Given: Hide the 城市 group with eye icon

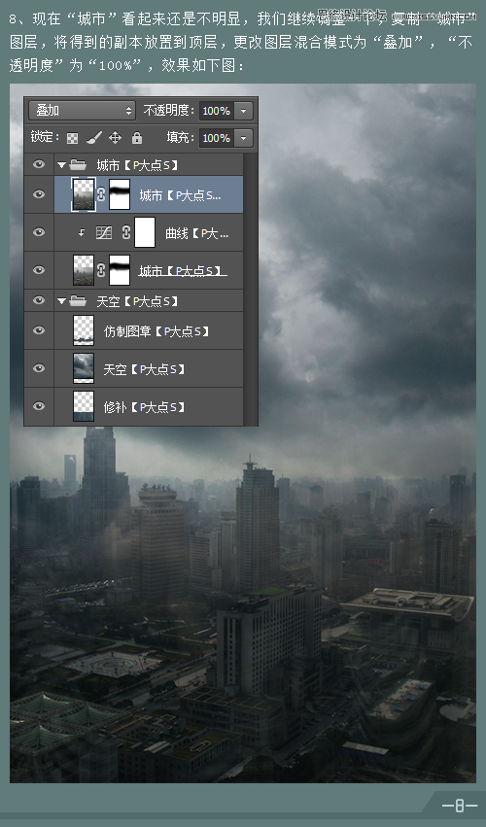Looking at the screenshot, I should point(39,164).
